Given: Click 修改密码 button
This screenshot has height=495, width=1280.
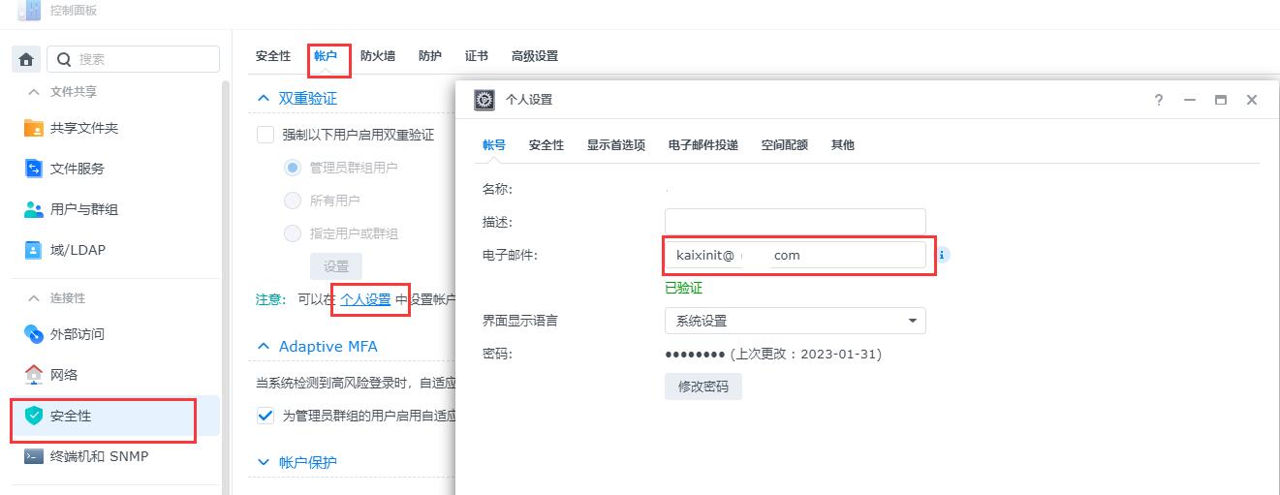Looking at the screenshot, I should [702, 387].
